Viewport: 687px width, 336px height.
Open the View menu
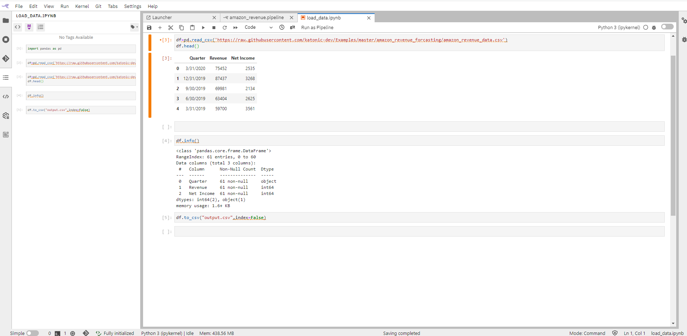tap(49, 6)
